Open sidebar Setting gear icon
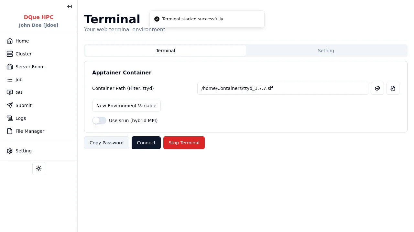Image resolution: width=414 pixels, height=232 pixels. pos(10,151)
